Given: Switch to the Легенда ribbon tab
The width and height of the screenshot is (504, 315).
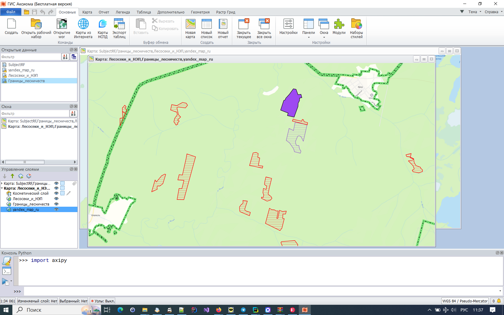Looking at the screenshot, I should coord(123,12).
